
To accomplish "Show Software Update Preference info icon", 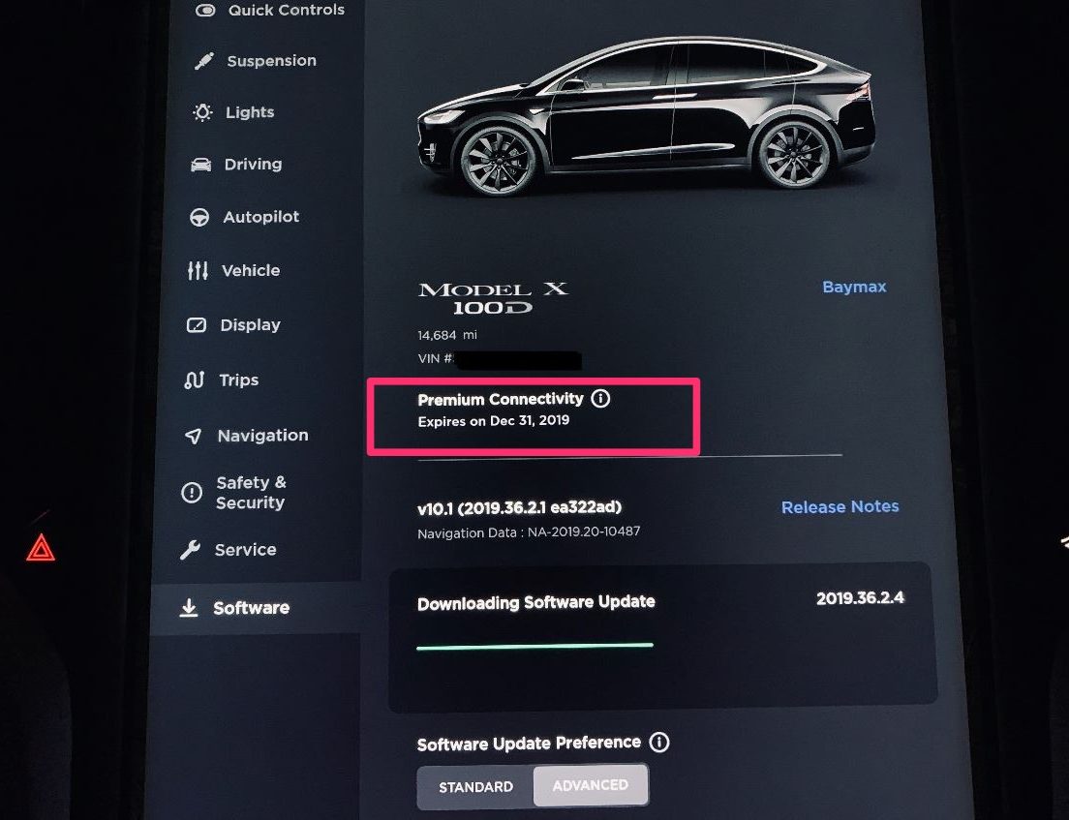I will (x=659, y=742).
